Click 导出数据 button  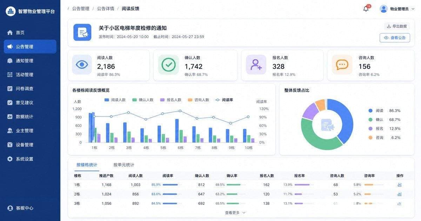pyautogui.click(x=397, y=26)
